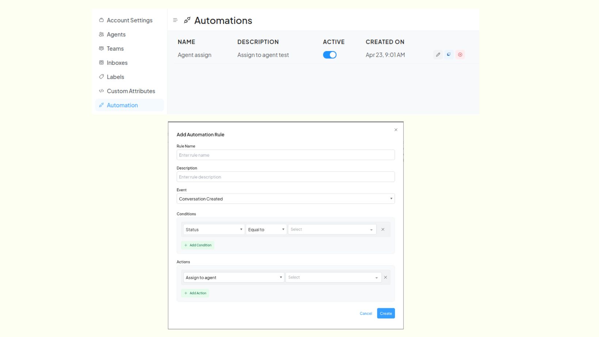Click the Automations title icon
The image size is (599, 337).
pos(187,20)
